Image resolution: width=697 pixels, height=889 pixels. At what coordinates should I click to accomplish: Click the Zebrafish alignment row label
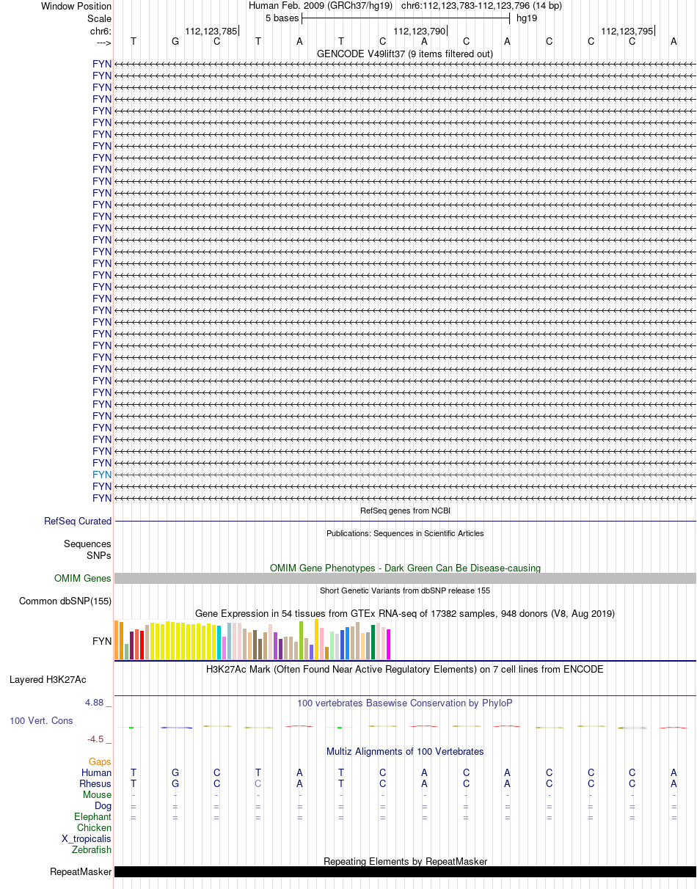click(x=92, y=850)
